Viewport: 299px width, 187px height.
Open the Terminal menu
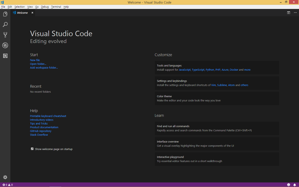[x=56, y=6]
